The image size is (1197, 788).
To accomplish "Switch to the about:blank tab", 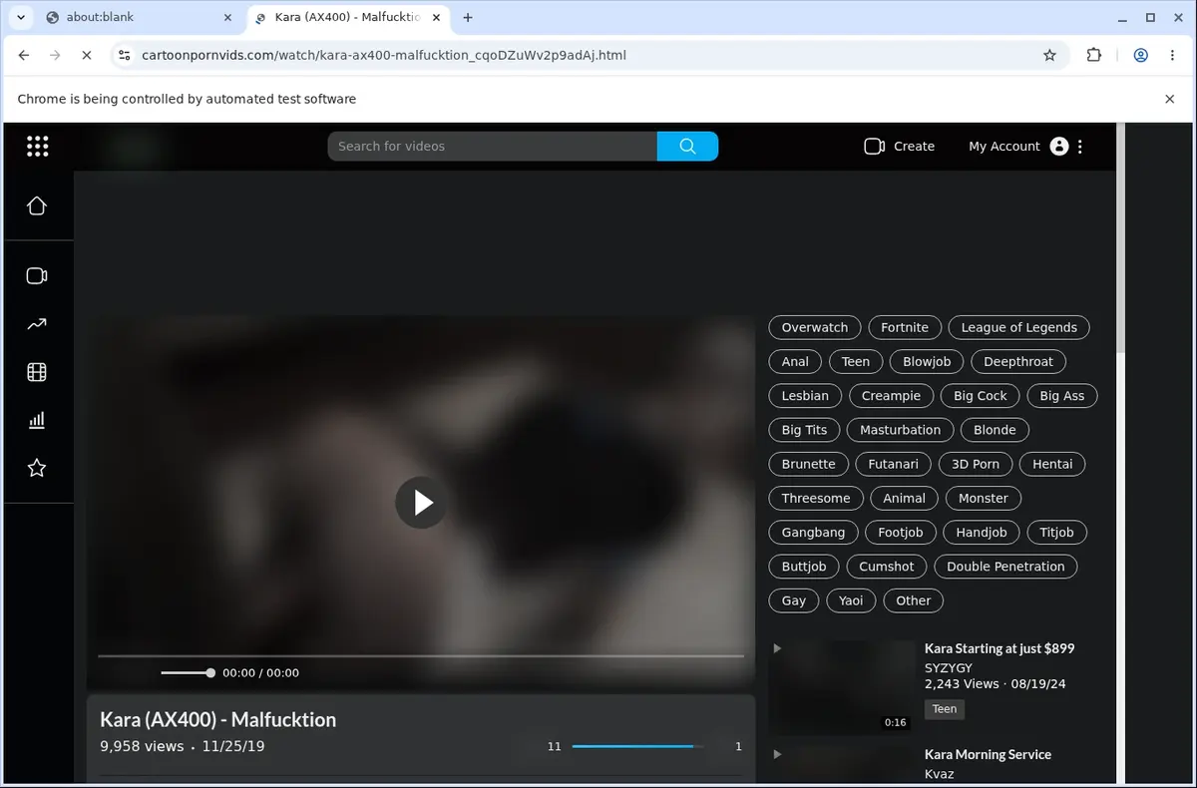I will point(140,17).
